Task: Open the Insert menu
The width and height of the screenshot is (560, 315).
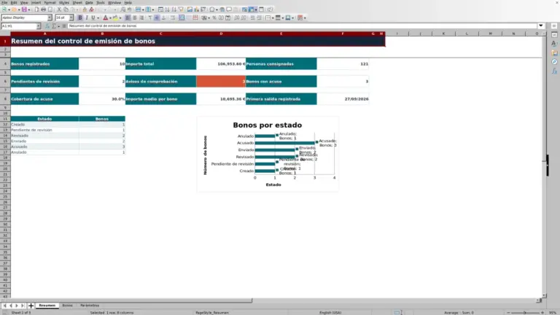Action: click(36, 2)
